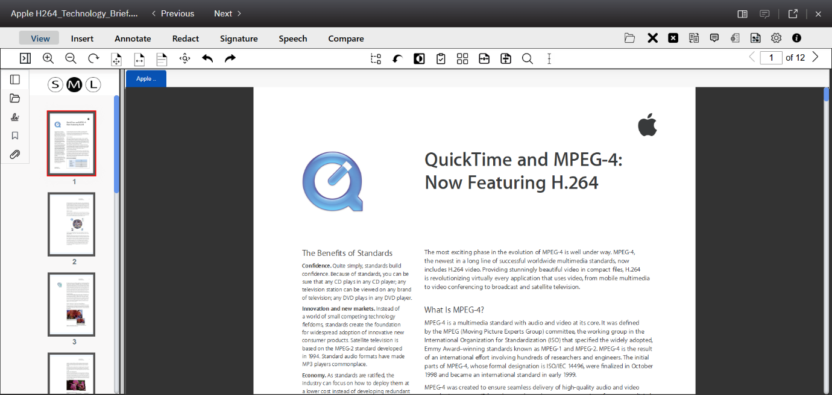The height and width of the screenshot is (395, 832).
Task: Fit page to width
Action: pyautogui.click(x=139, y=58)
